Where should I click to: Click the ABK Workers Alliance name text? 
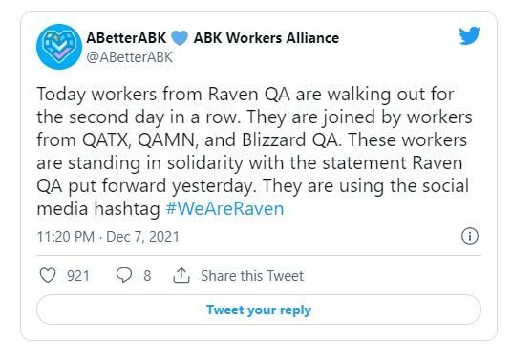click(x=267, y=38)
